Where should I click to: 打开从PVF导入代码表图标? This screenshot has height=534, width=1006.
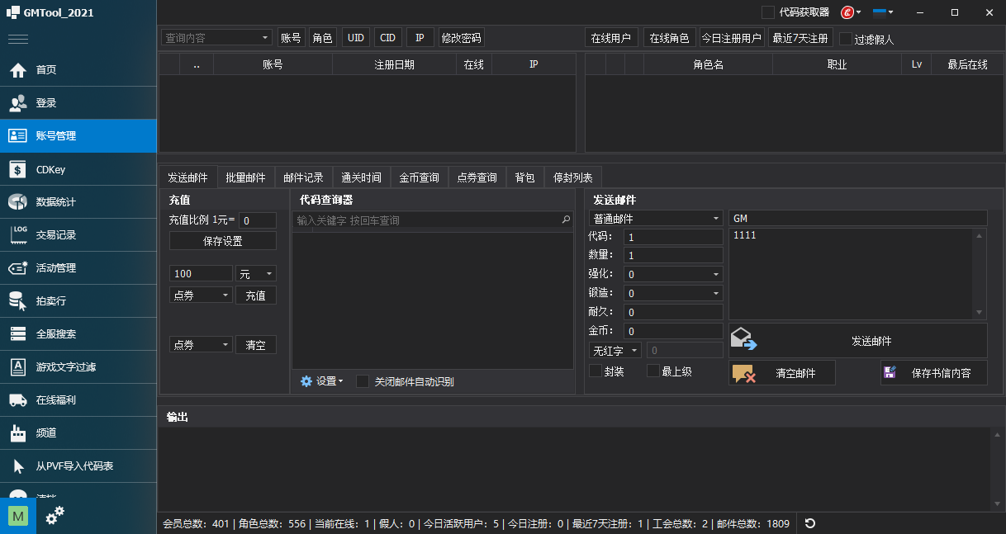pyautogui.click(x=18, y=466)
